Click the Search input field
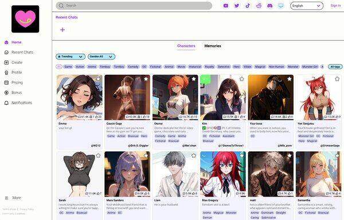344x220 pixels. tap(134, 6)
